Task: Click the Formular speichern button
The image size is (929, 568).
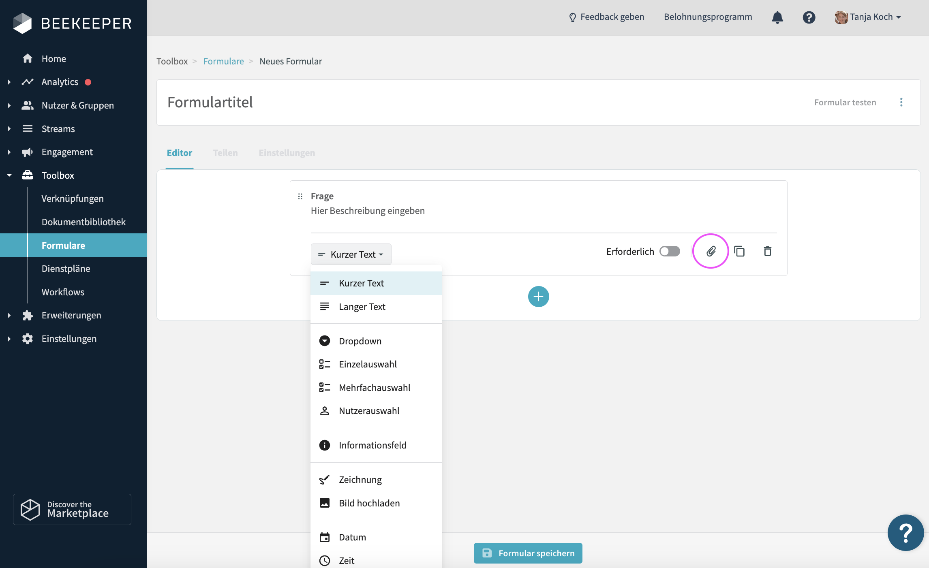Action: coord(528,553)
